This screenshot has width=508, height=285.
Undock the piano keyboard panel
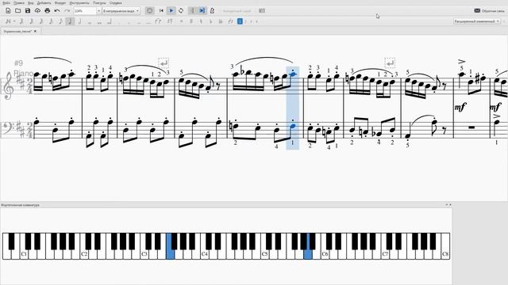click(446, 204)
